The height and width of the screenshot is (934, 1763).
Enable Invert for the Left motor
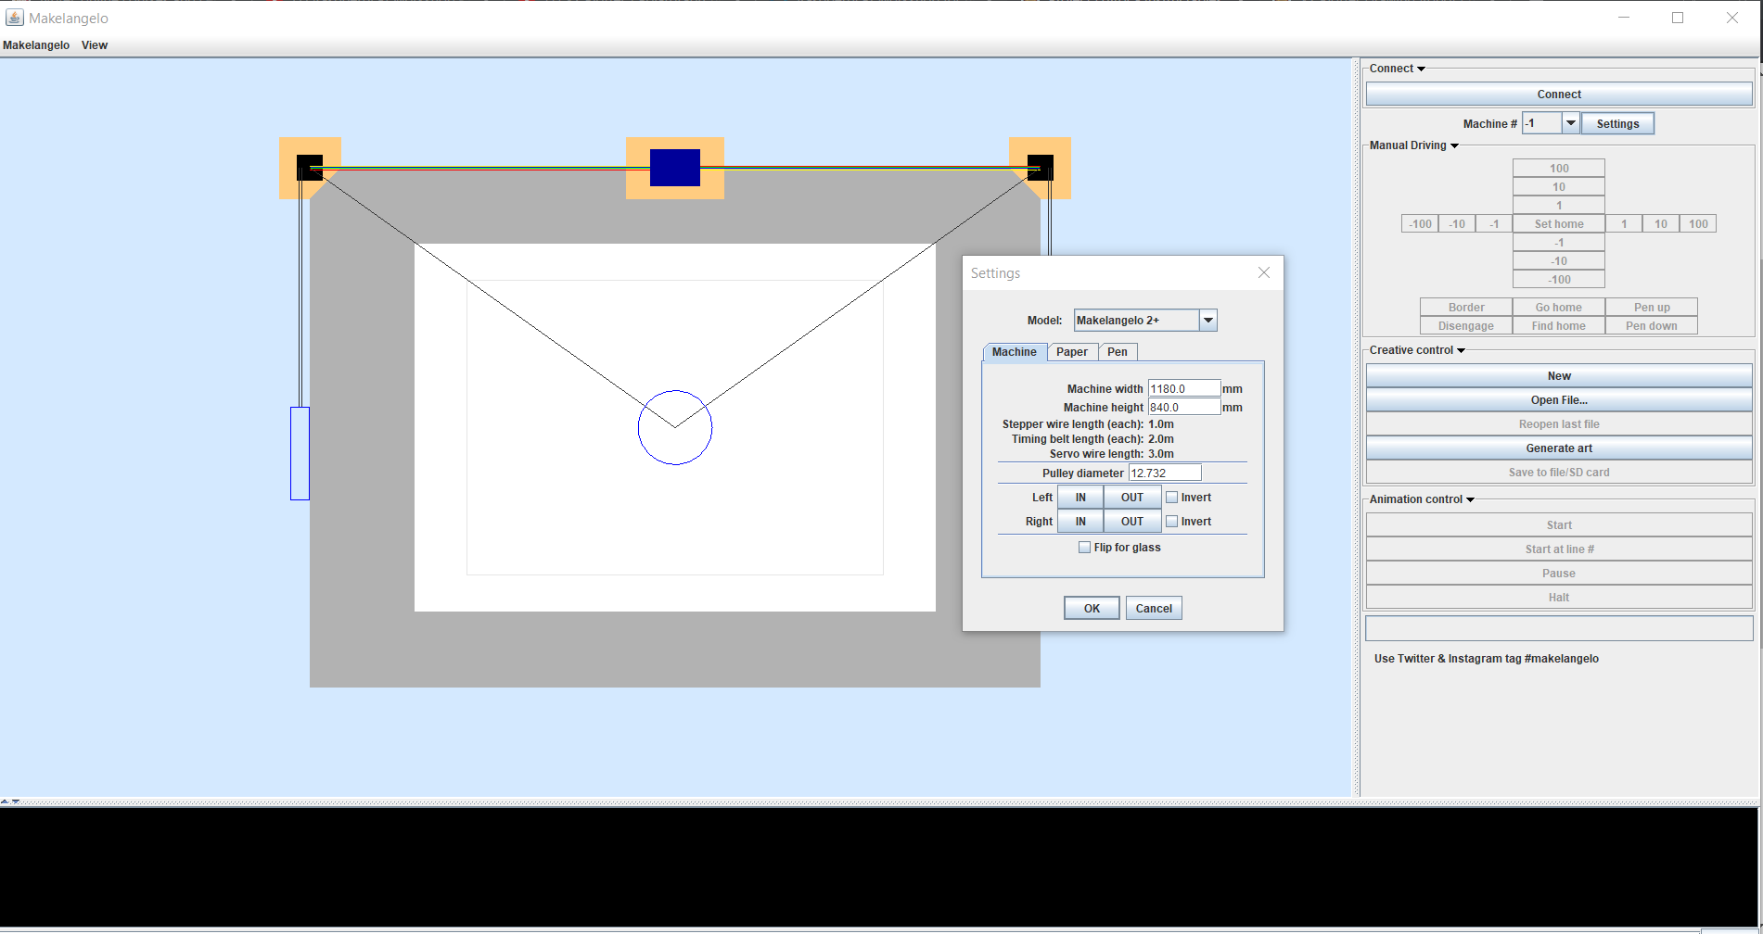pyautogui.click(x=1171, y=497)
